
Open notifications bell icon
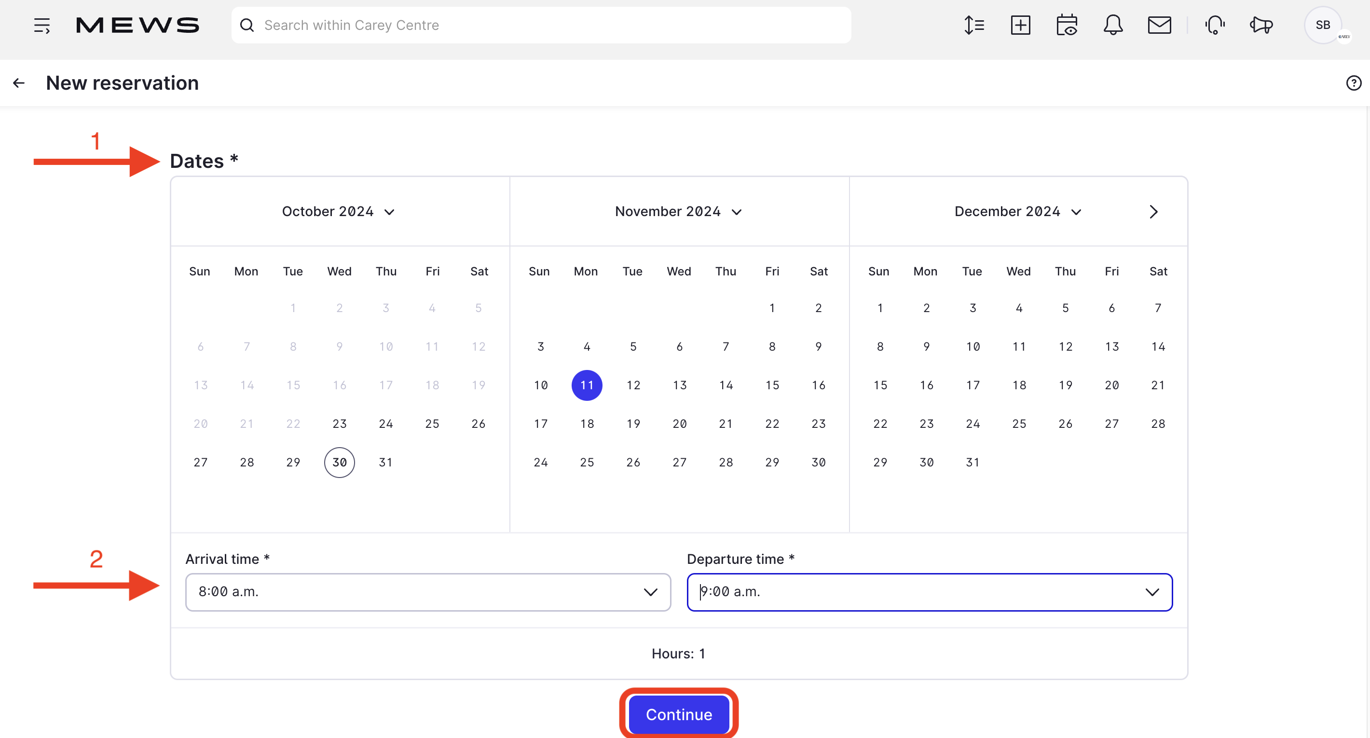[x=1112, y=25]
